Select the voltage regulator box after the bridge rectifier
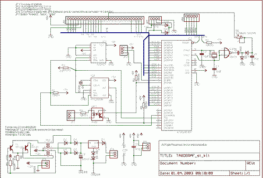The height and width of the screenshot is (178, 263). coord(93,144)
